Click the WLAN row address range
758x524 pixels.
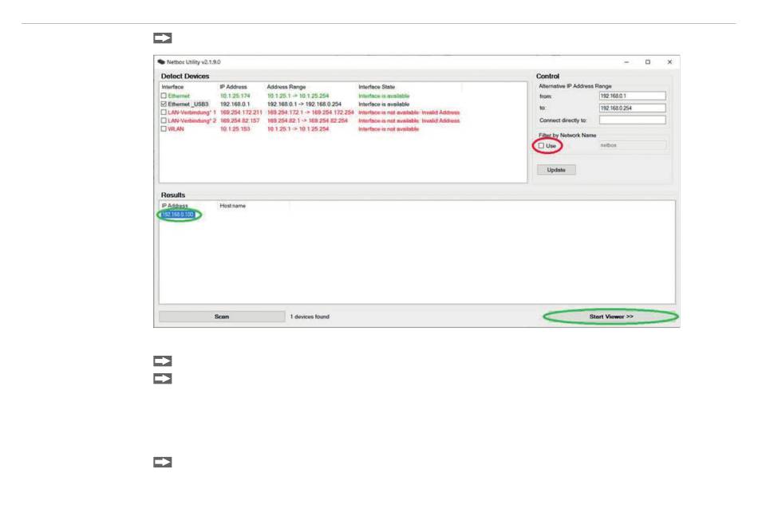(x=298, y=128)
